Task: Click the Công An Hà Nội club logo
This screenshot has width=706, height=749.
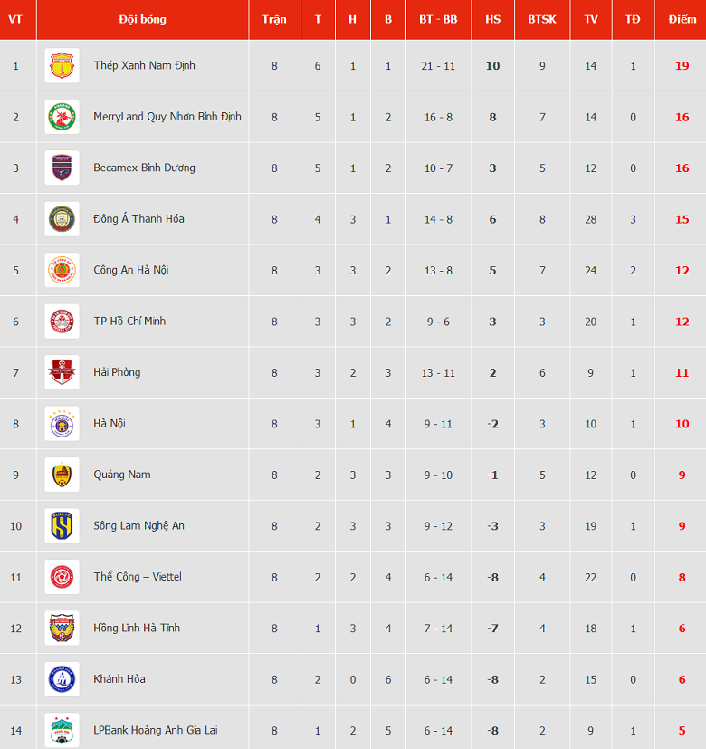Action: 62,271
